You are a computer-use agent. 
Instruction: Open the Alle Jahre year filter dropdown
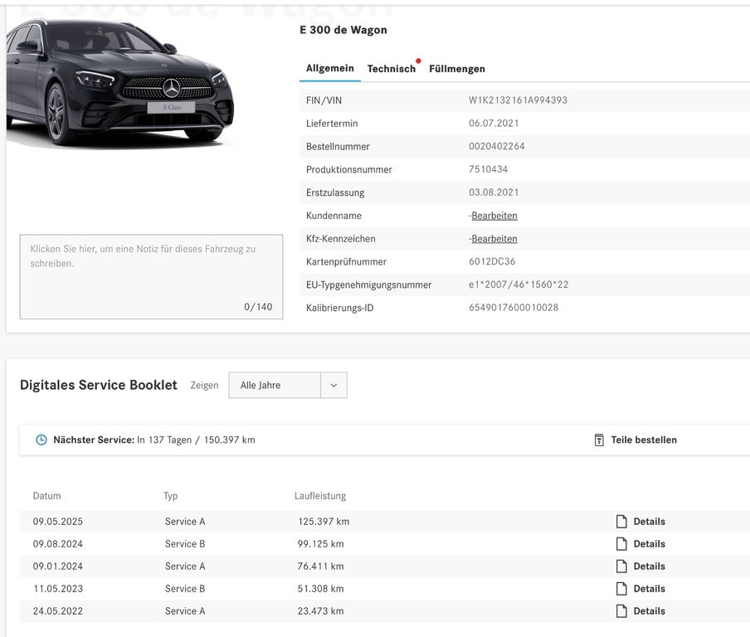[275, 386]
